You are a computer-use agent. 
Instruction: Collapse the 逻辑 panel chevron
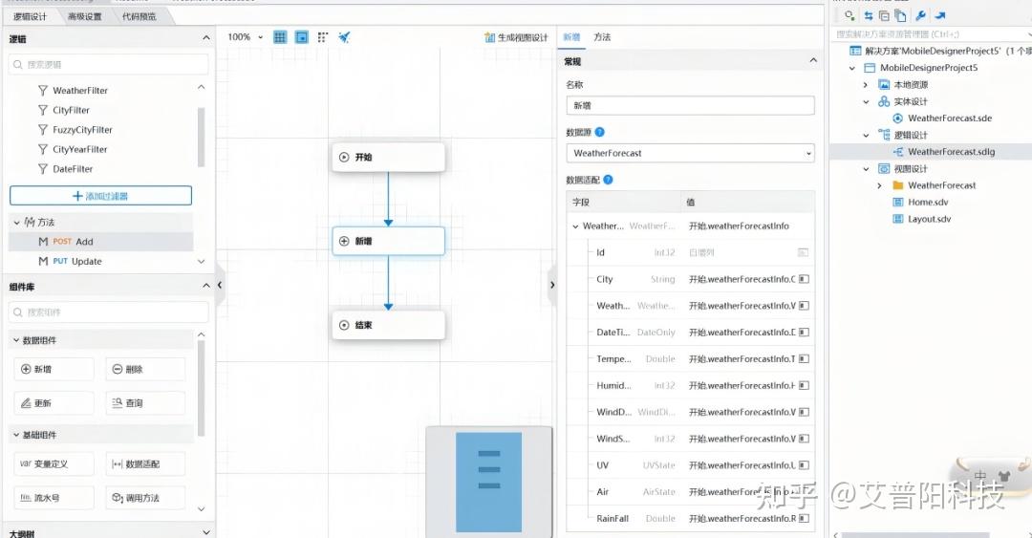(206, 38)
